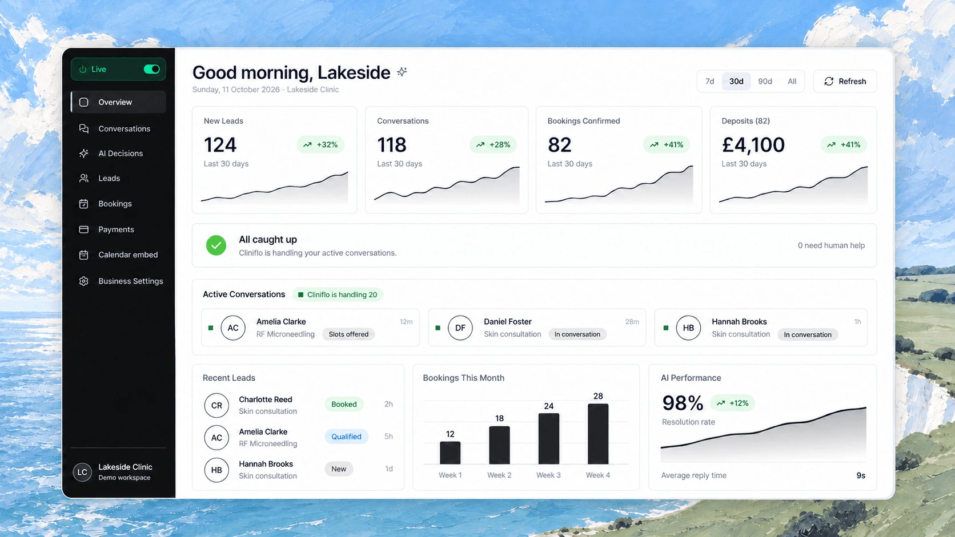This screenshot has width=955, height=537.
Task: Click Amelia Clarke's AC avatar in Recent Leads
Action: coord(216,438)
